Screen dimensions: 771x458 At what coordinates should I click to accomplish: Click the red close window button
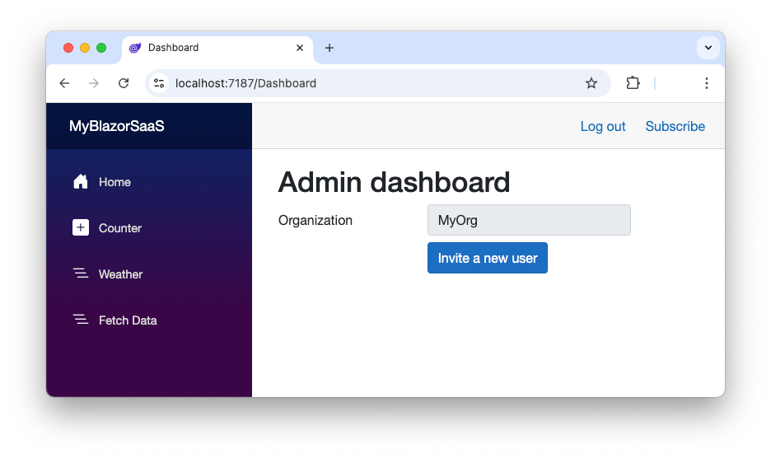tap(68, 48)
